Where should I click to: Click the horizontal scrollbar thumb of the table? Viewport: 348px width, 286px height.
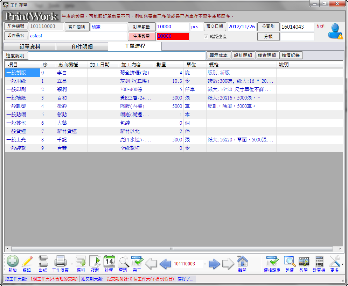click(x=172, y=249)
